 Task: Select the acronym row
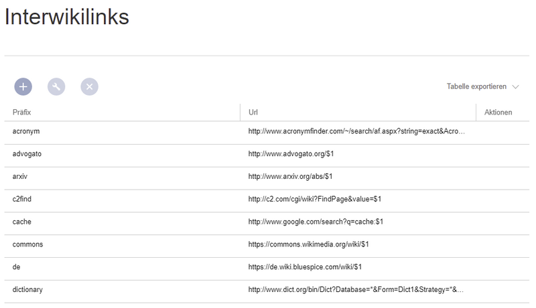[27, 131]
